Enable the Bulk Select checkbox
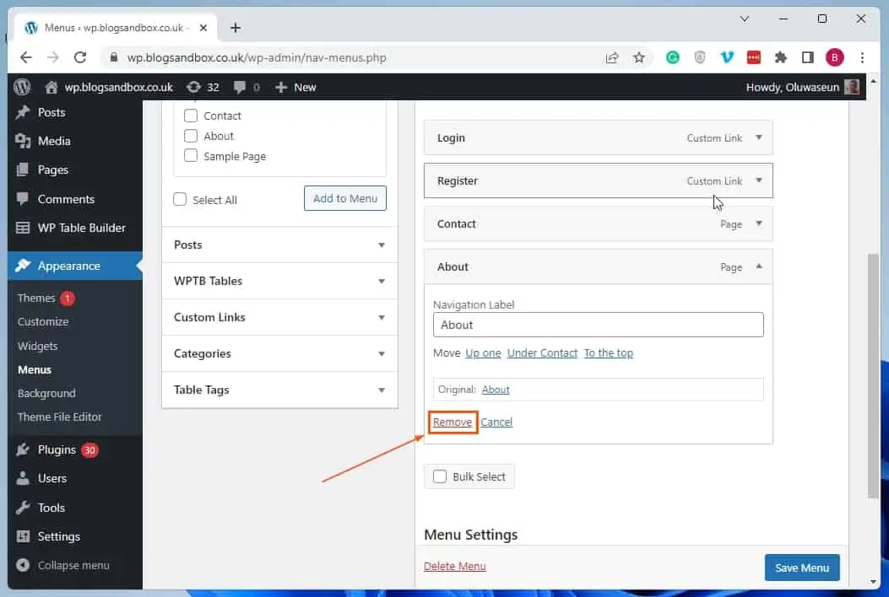The height and width of the screenshot is (597, 889). tap(440, 476)
